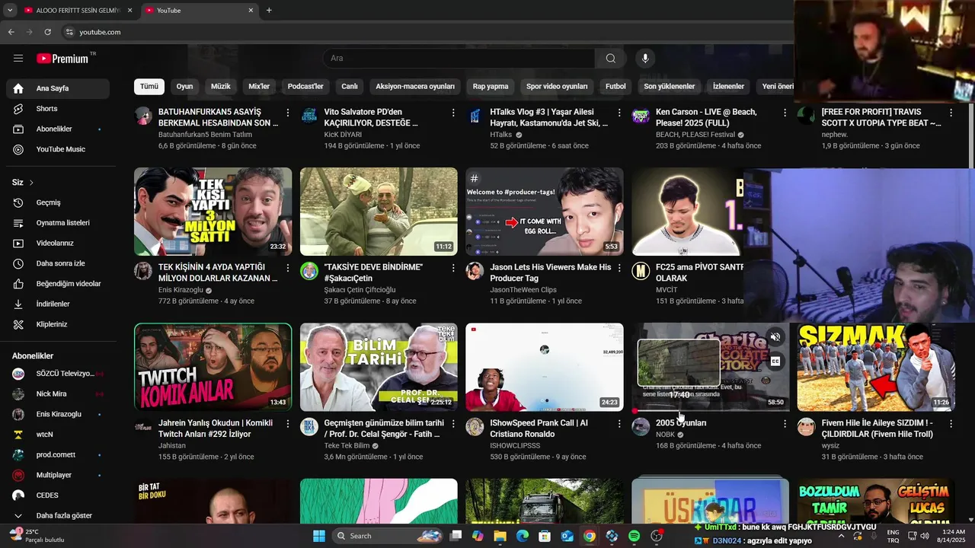Select Spor video oyunları chip
This screenshot has width=975, height=548.
click(x=557, y=86)
